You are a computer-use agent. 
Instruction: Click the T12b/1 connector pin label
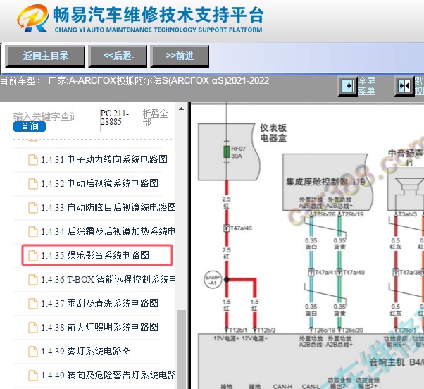click(238, 330)
